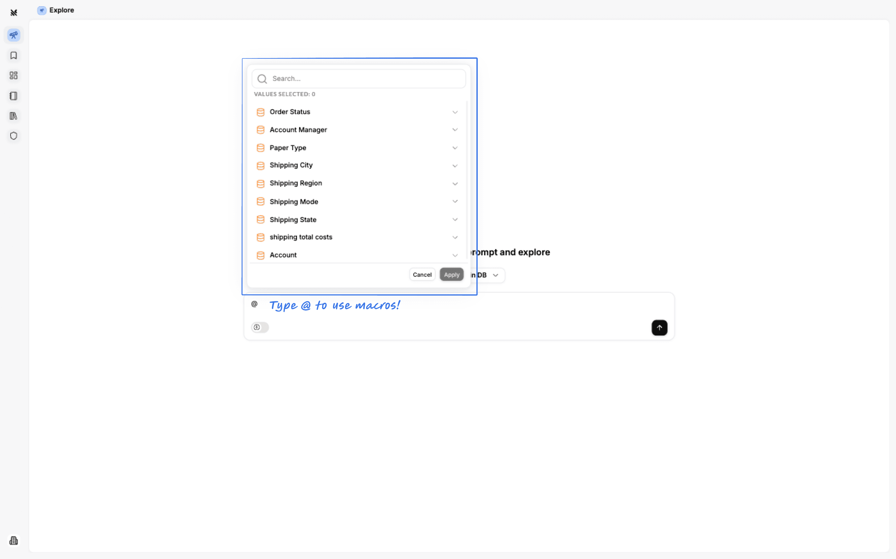Open the dashboards grid icon in sidebar
The width and height of the screenshot is (896, 559).
(14, 76)
